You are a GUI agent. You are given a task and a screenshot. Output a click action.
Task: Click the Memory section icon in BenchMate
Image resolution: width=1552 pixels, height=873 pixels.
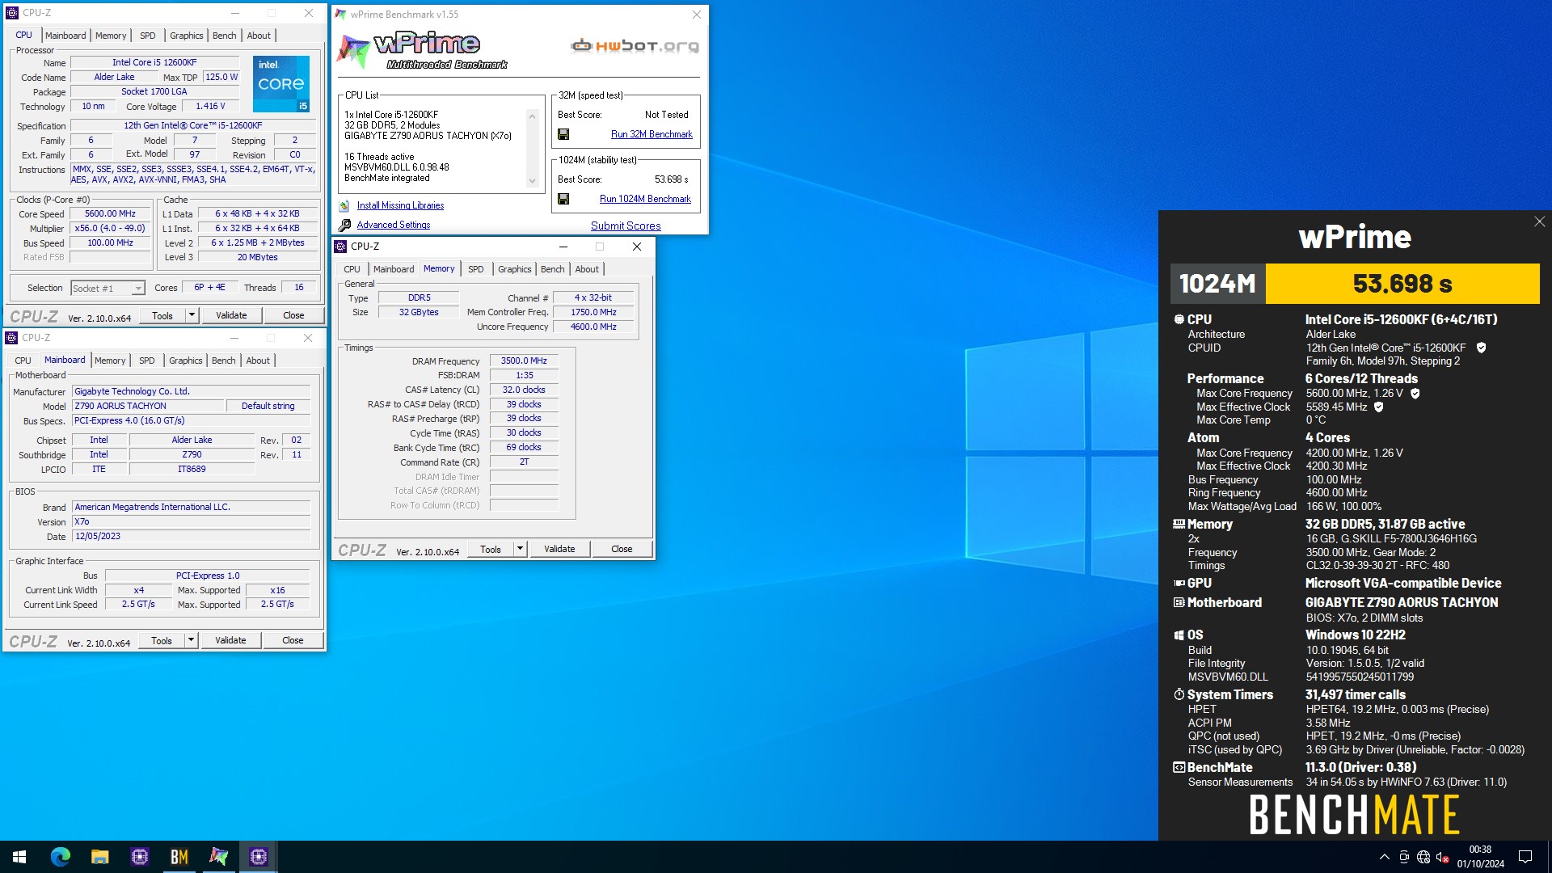(1179, 524)
